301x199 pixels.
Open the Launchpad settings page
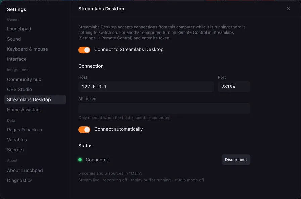coord(35,29)
